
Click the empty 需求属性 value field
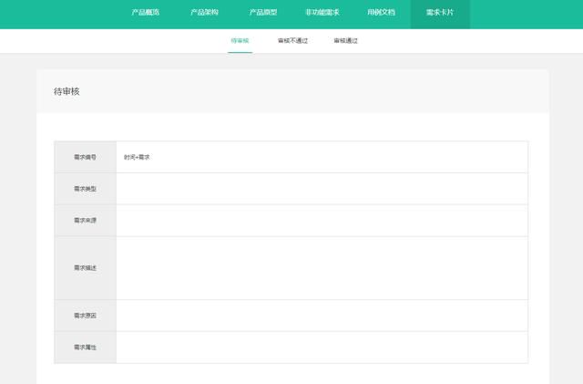tap(322, 348)
